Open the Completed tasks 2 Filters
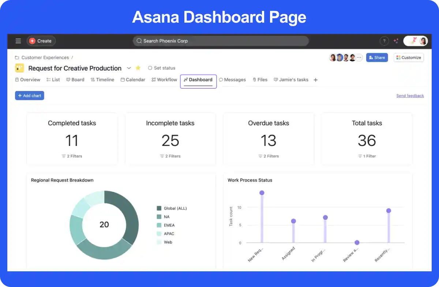This screenshot has height=287, width=439. point(72,156)
